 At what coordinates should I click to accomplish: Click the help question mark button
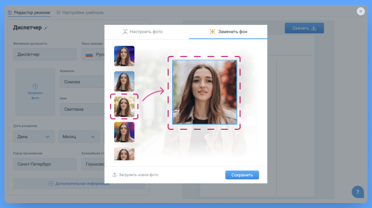[x=358, y=192]
